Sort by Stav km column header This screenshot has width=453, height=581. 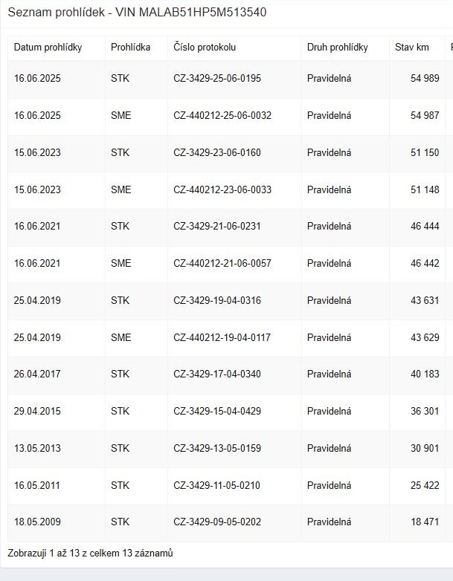click(x=411, y=48)
